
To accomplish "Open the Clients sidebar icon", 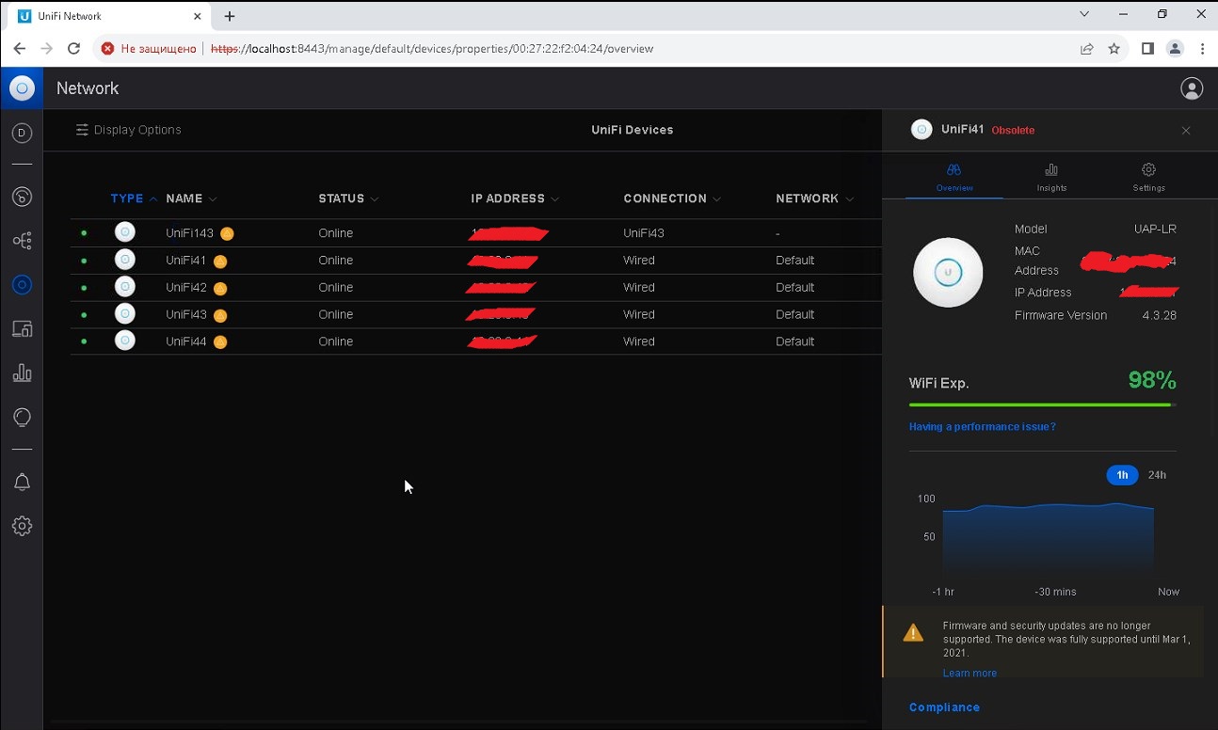I will point(22,328).
